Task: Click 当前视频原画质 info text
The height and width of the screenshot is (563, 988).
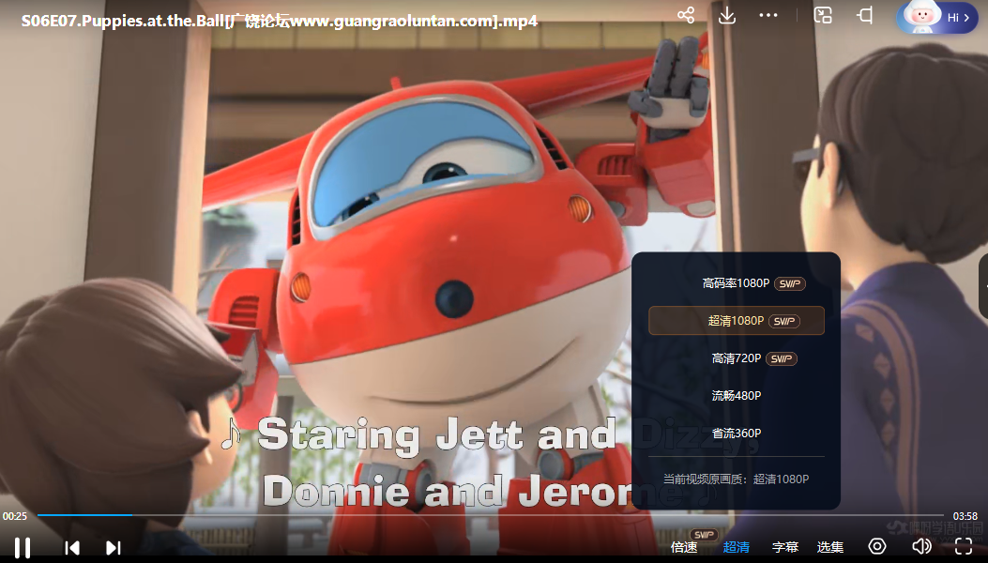Action: tap(736, 479)
